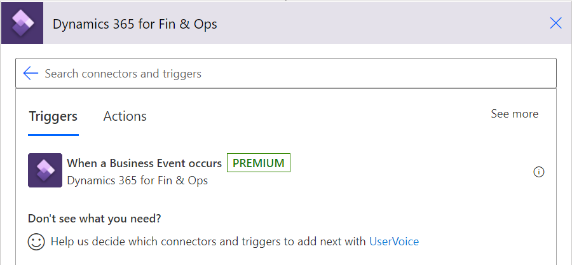This screenshot has width=572, height=265.
Task: Click the trigger subtitle Dynamics 365 for Fin & Ops
Action: (x=137, y=180)
